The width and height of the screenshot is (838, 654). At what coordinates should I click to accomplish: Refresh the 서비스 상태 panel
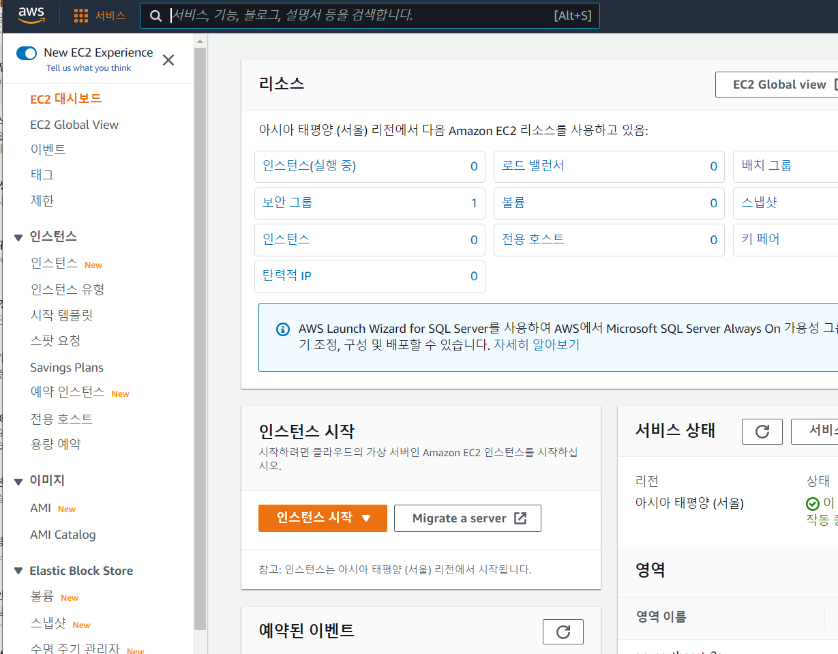[762, 431]
